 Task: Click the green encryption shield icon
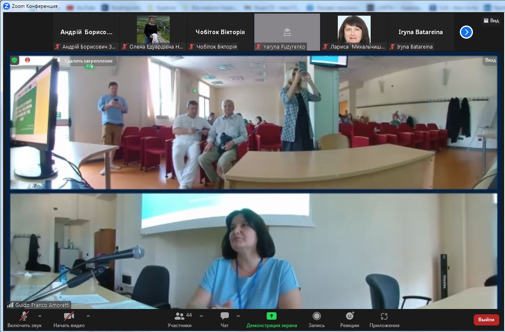[x=14, y=60]
